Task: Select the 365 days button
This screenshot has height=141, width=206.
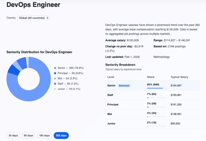Action: (x=61, y=135)
